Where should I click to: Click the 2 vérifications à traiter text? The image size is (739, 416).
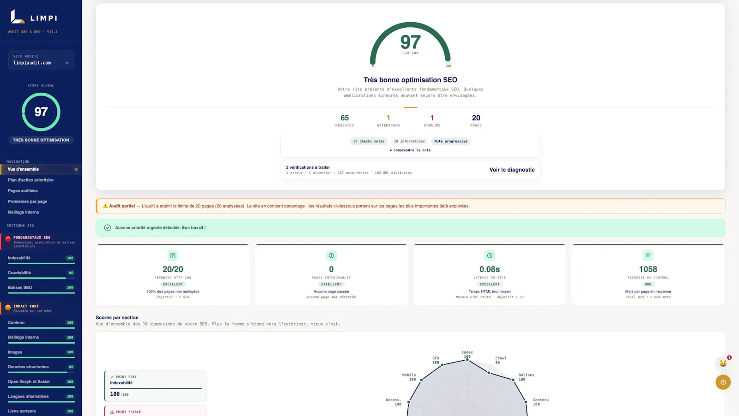point(308,167)
